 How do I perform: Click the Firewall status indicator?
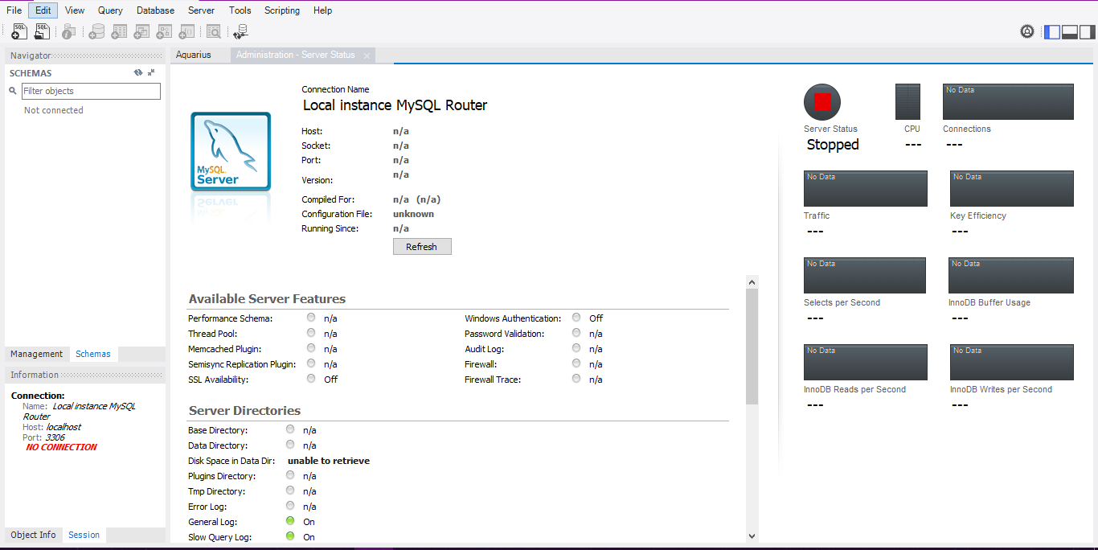576,363
